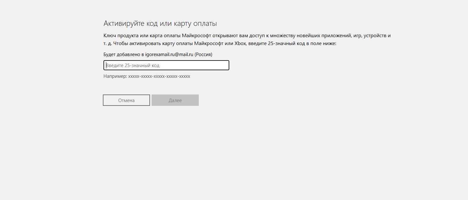Screen dimensions: 468x200
Task: Click the igorexamail.ru@mail.ru email address text
Action: tap(169, 54)
